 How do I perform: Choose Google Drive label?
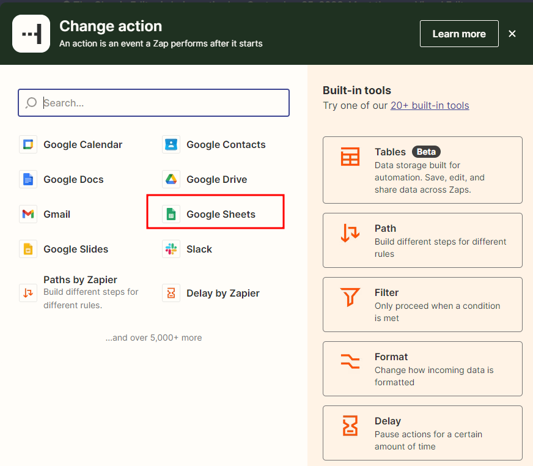[x=217, y=179]
